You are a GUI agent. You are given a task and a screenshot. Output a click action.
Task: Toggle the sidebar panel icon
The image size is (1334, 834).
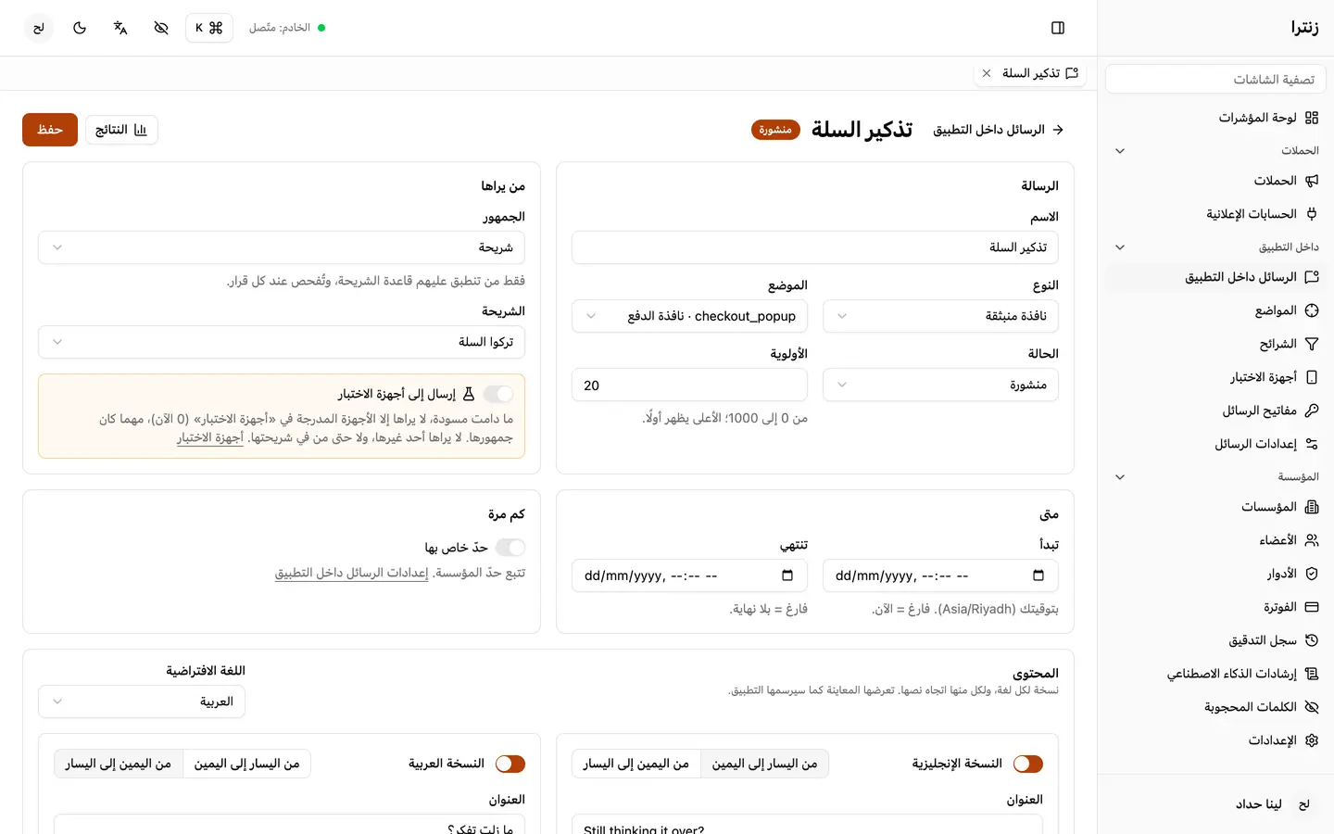click(1058, 28)
